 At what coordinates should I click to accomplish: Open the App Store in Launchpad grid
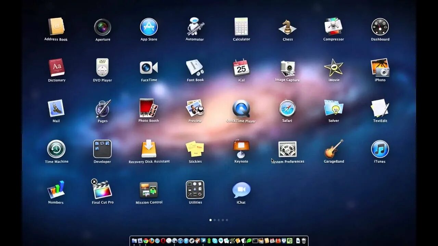point(149,27)
